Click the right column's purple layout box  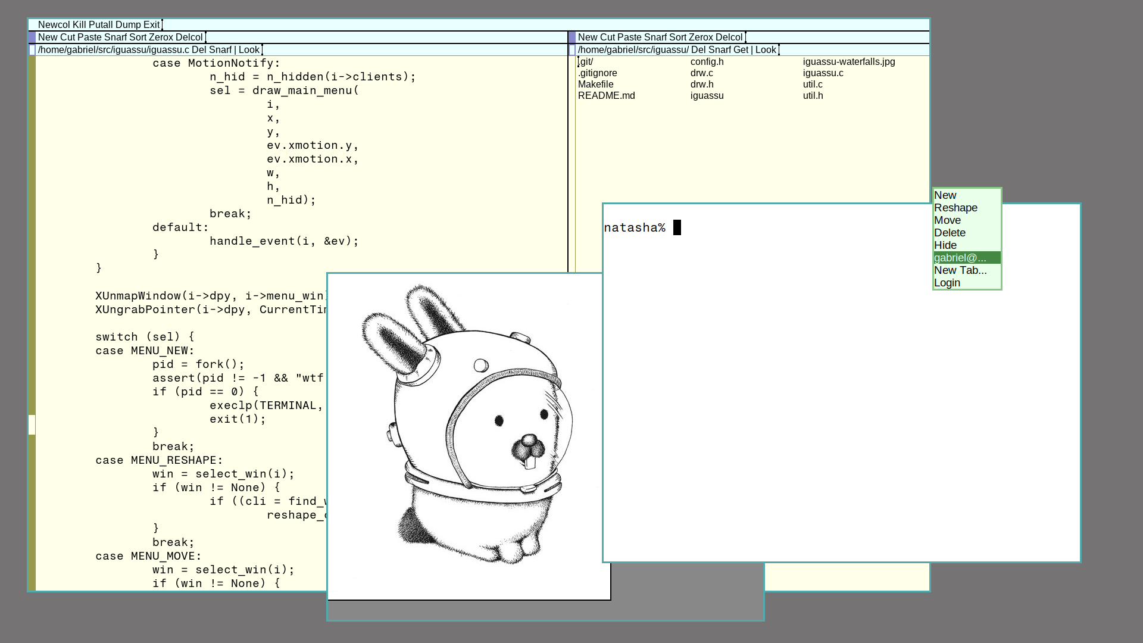pyautogui.click(x=572, y=38)
